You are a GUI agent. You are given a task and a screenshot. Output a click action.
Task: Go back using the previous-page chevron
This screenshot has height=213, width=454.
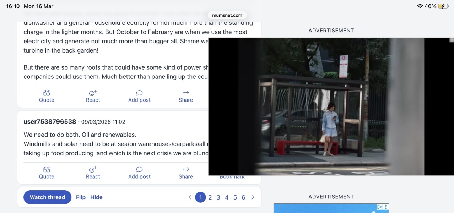[190, 197]
